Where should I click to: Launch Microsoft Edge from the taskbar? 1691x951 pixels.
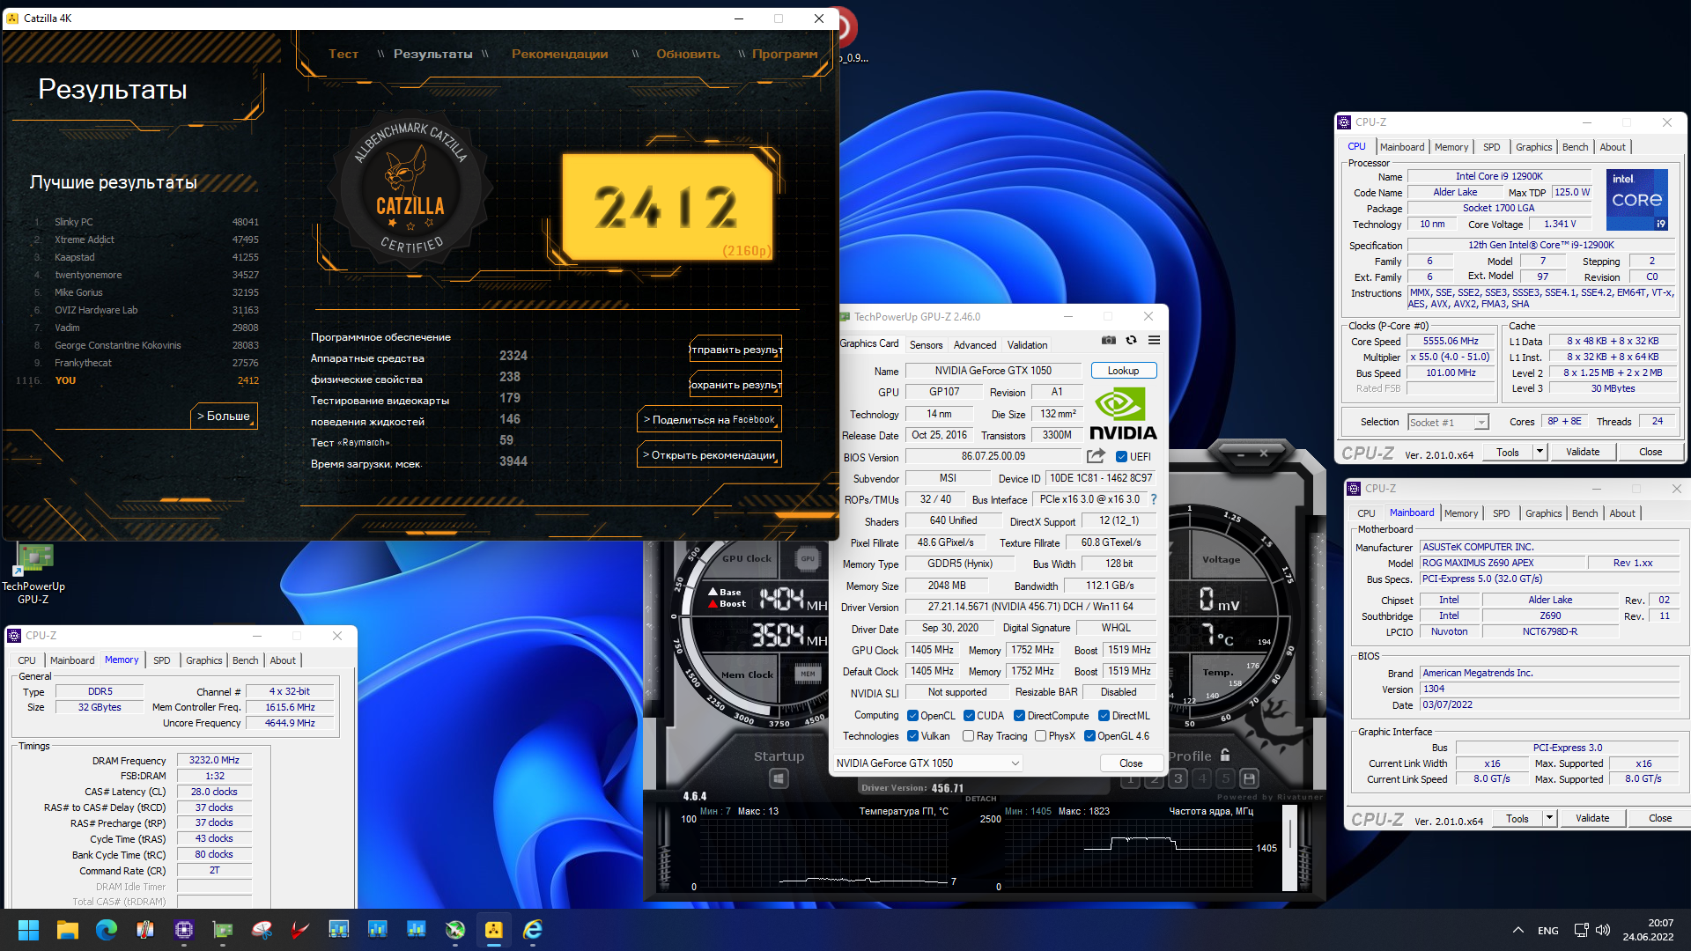107,930
